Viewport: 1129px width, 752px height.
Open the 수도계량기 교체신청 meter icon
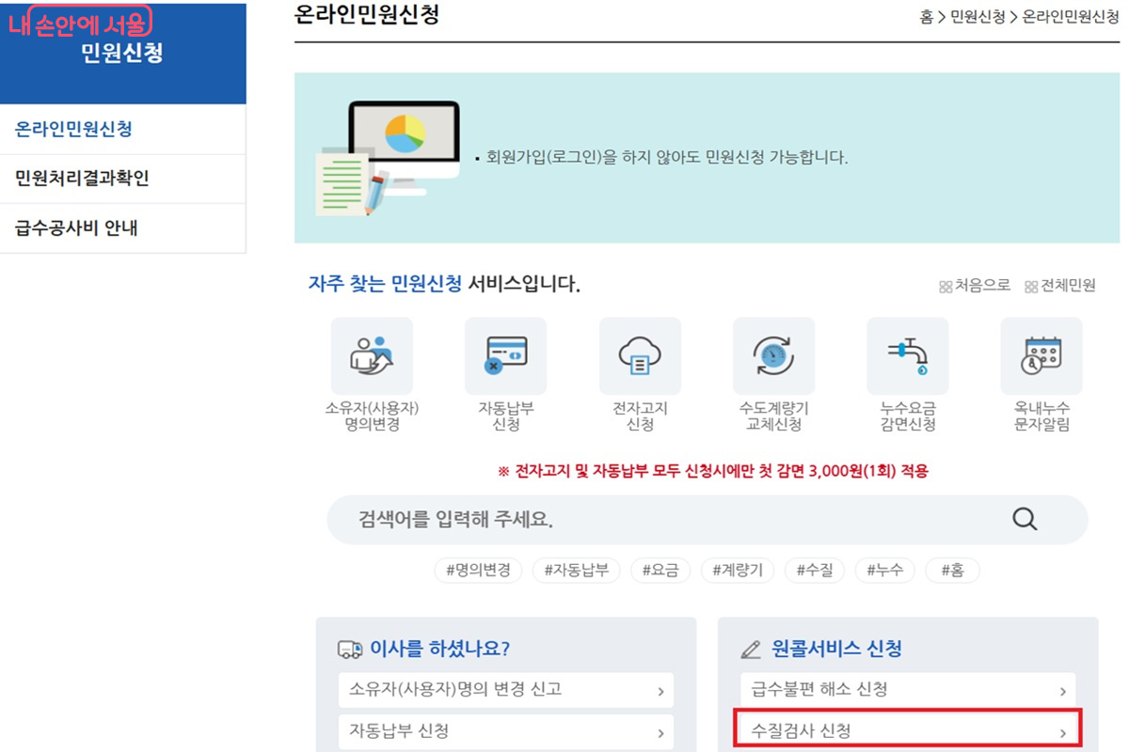coord(773,355)
